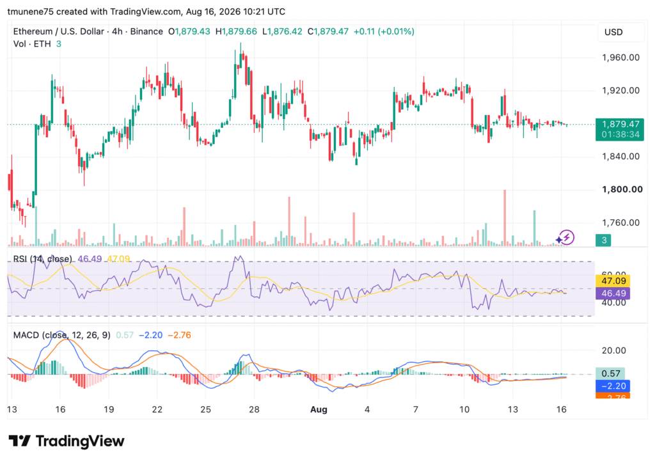Click date 28 on the time axis

pyautogui.click(x=254, y=409)
